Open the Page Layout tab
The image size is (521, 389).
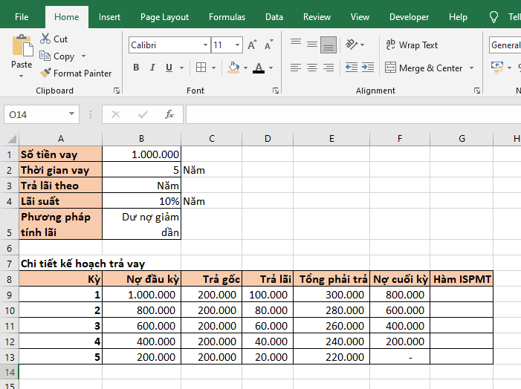click(x=164, y=17)
